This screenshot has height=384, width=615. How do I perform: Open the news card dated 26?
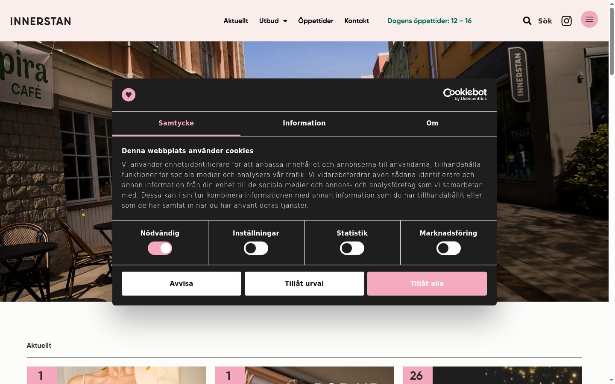click(492, 375)
